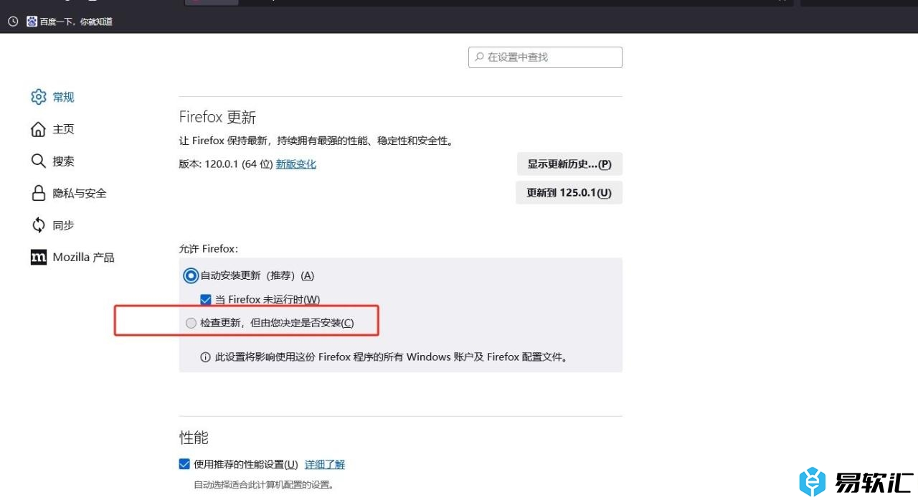Select 检查更新，但由您决定是否安装 radio button
This screenshot has width=918, height=500.
(x=191, y=324)
